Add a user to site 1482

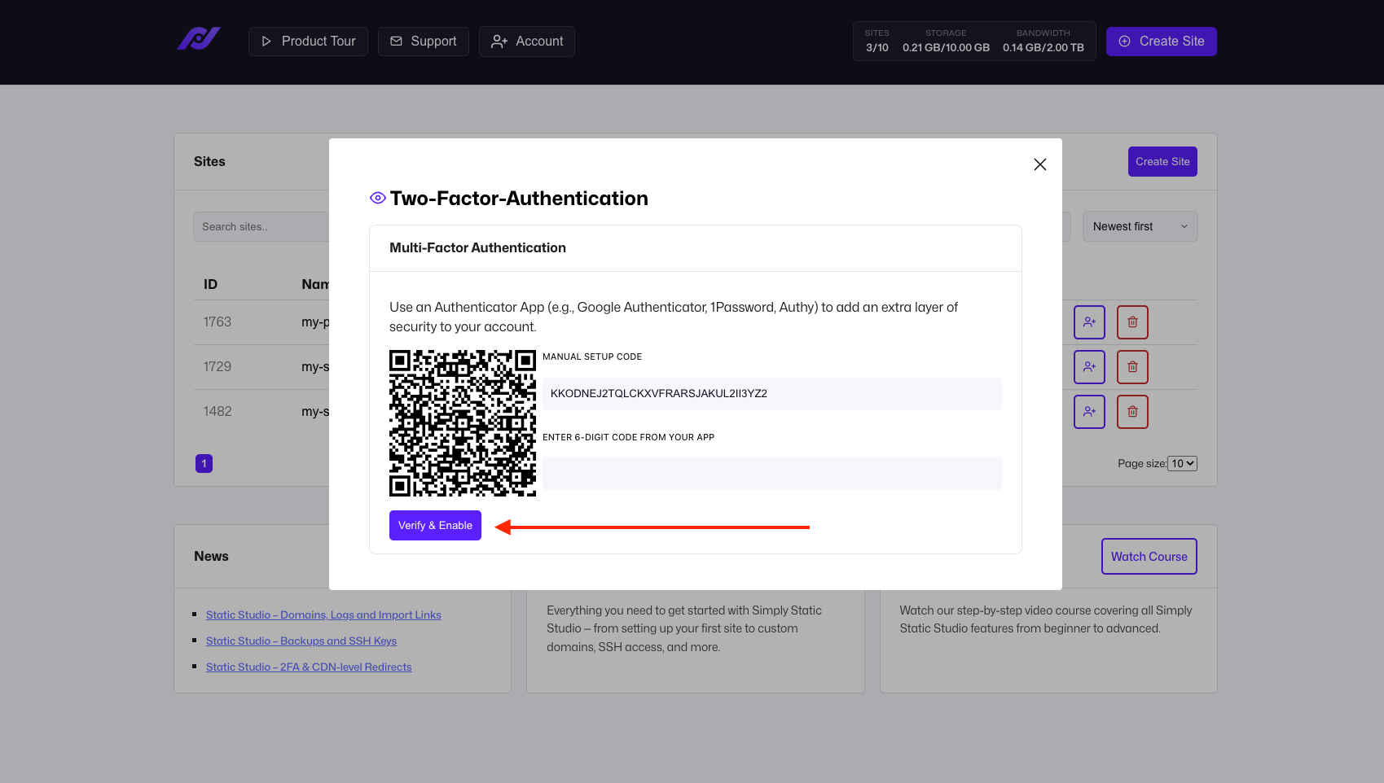(1089, 412)
